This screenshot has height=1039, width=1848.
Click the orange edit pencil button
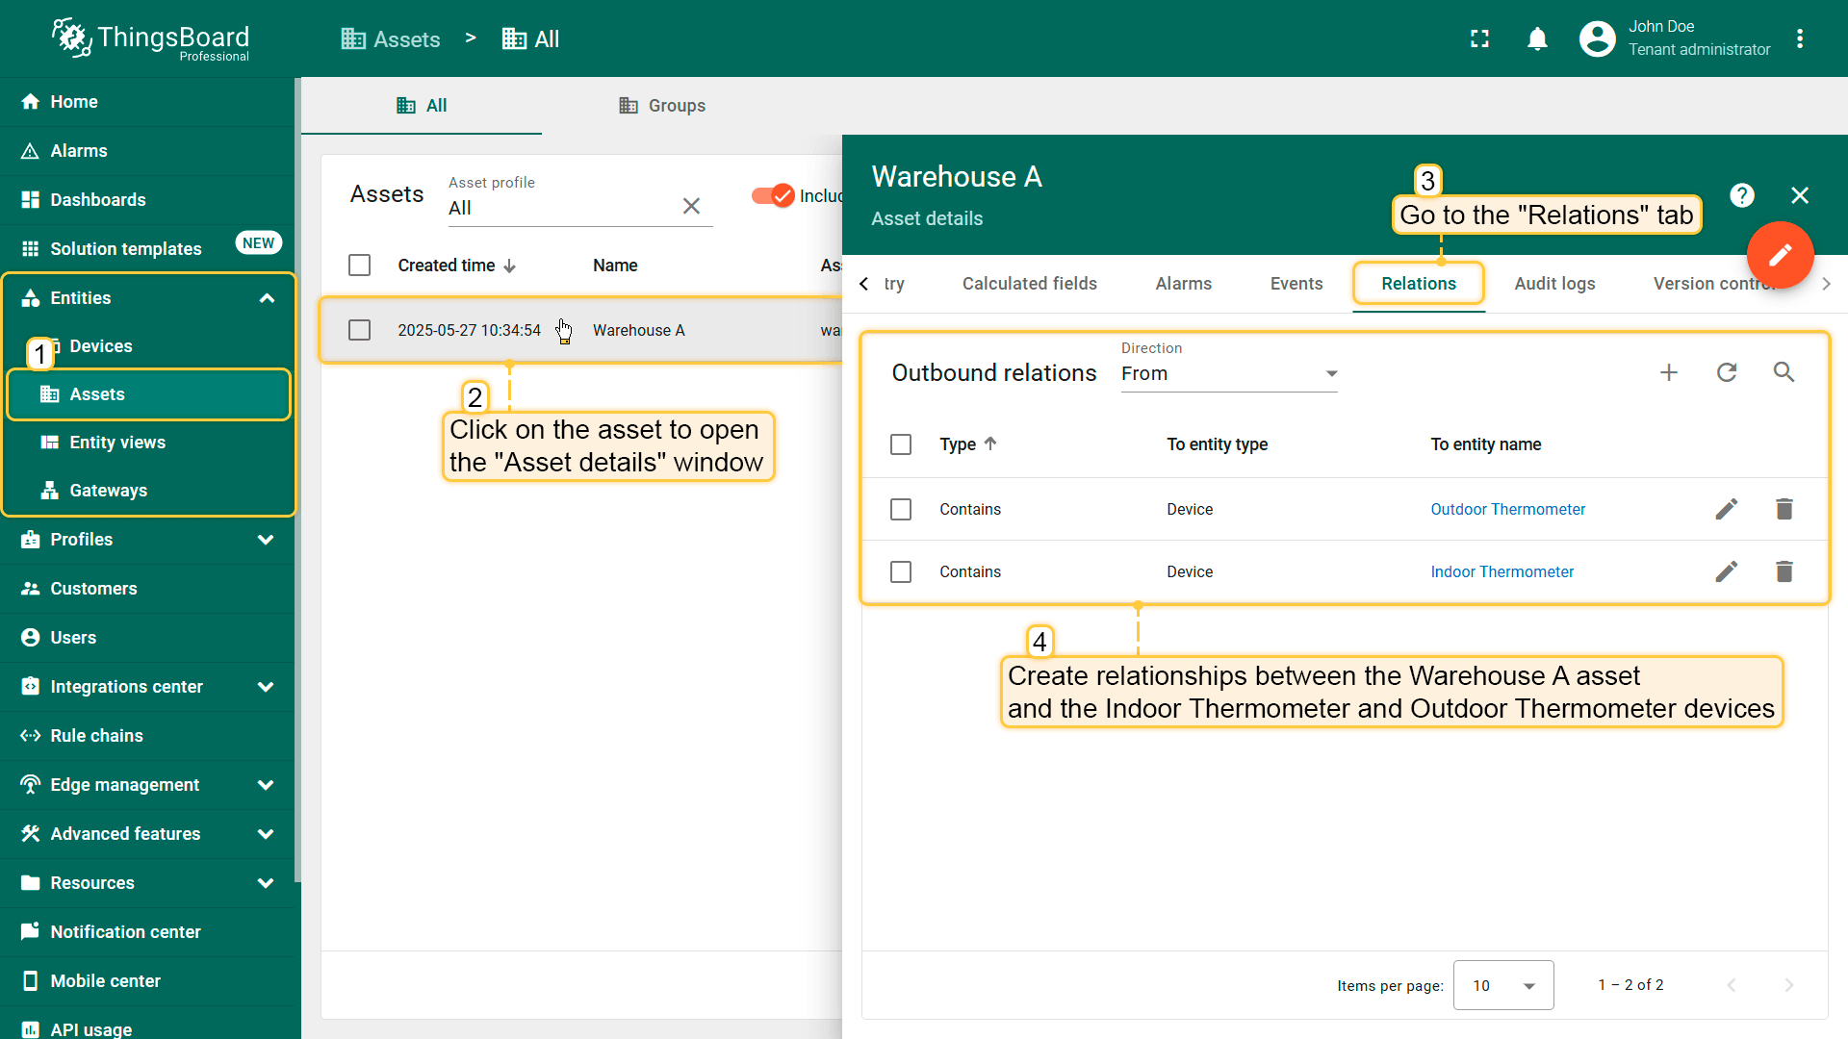(x=1780, y=255)
